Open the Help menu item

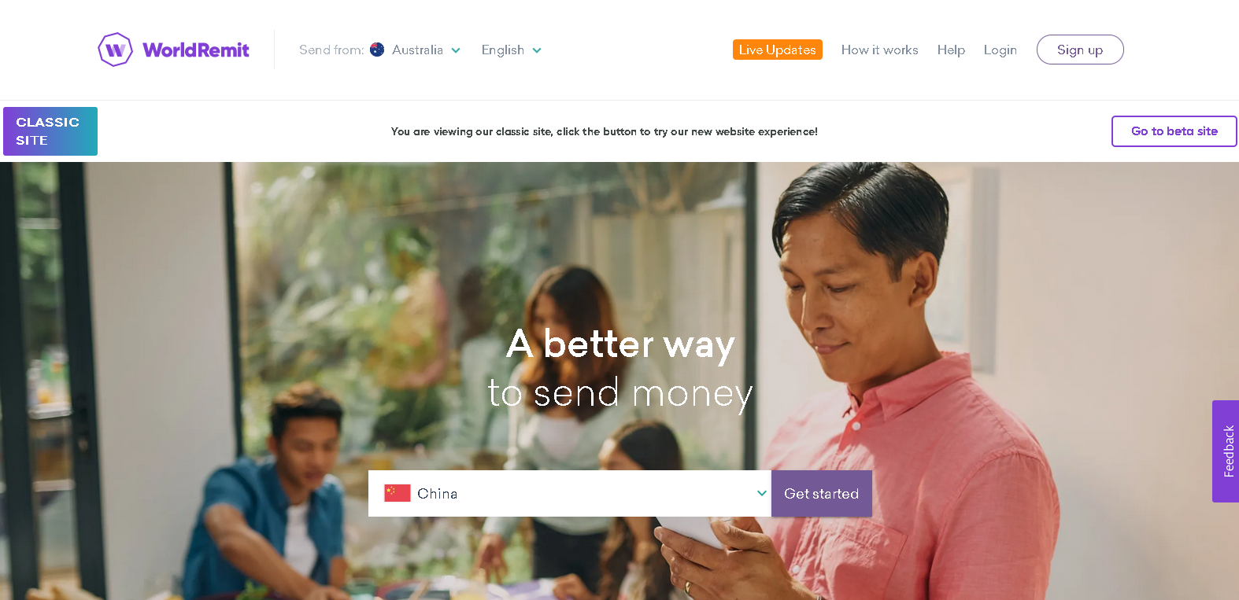pyautogui.click(x=951, y=50)
